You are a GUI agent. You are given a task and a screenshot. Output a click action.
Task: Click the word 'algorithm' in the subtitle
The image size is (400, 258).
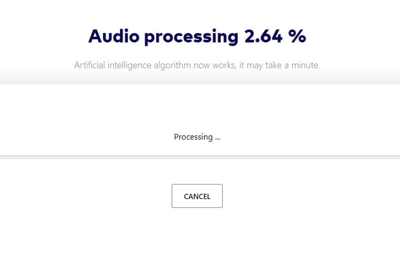[x=172, y=65]
